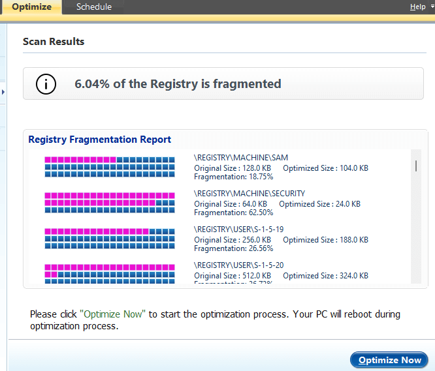
Task: Select the \REGISTRY\USER\S-1-5-19 entry
Action: (238, 230)
